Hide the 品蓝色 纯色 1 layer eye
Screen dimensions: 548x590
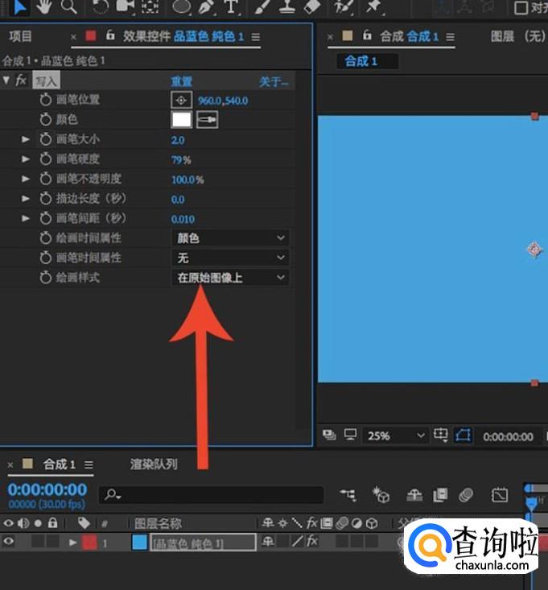(8, 542)
